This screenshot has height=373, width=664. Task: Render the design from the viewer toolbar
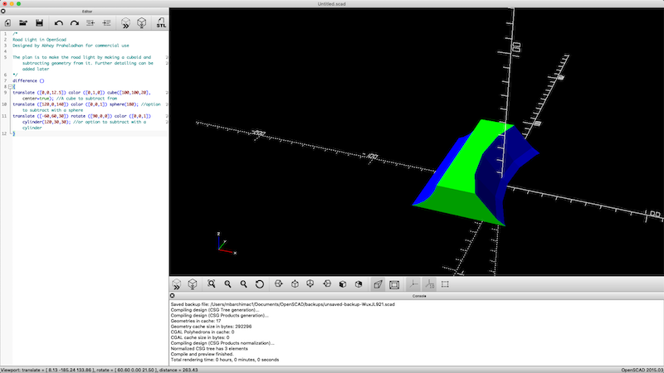point(193,284)
